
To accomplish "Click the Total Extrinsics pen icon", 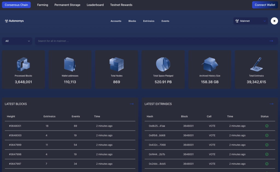I will pyautogui.click(x=256, y=64).
